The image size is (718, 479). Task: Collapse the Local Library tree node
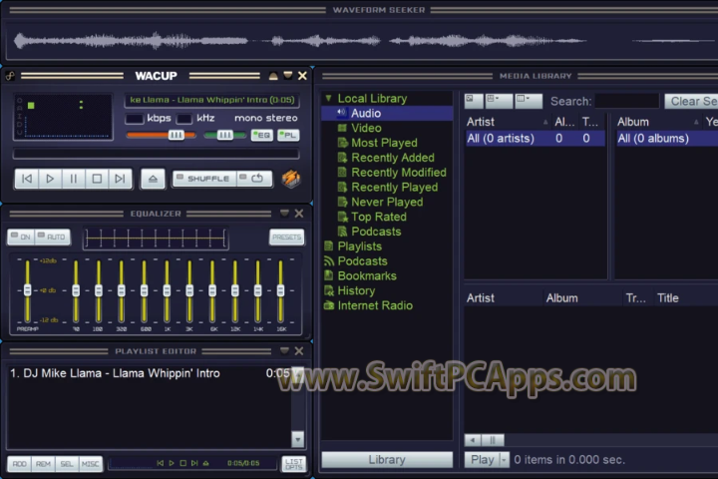(x=328, y=98)
